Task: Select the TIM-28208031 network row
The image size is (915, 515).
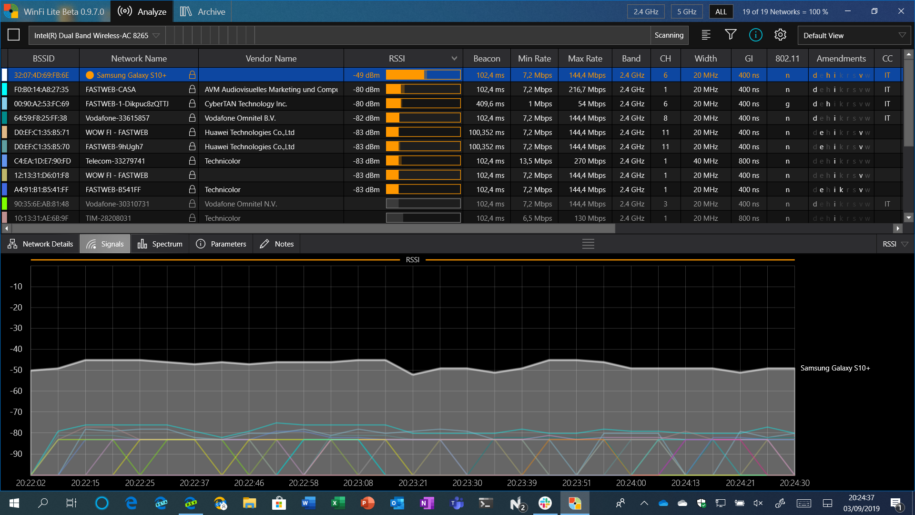Action: coord(451,218)
